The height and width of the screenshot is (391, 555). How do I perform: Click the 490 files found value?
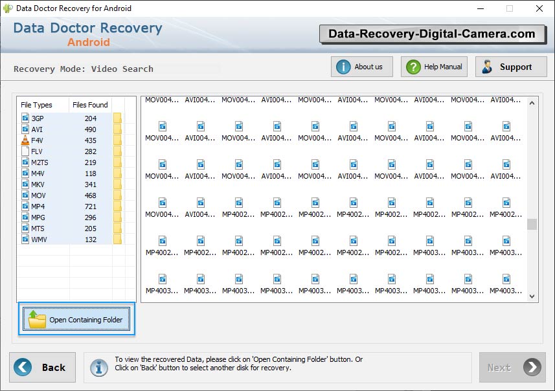pos(91,129)
